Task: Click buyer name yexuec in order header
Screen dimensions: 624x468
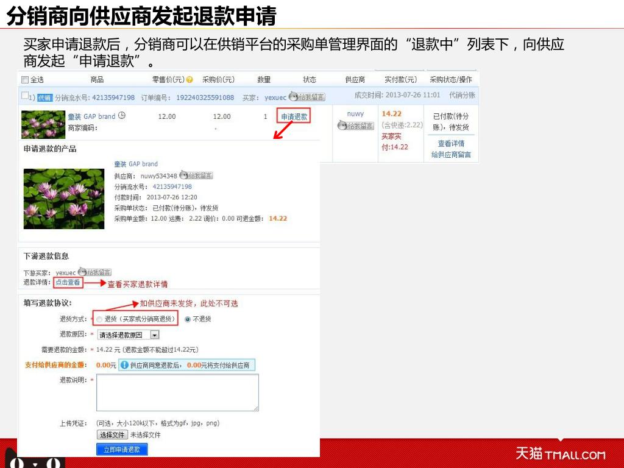Action: click(x=275, y=97)
